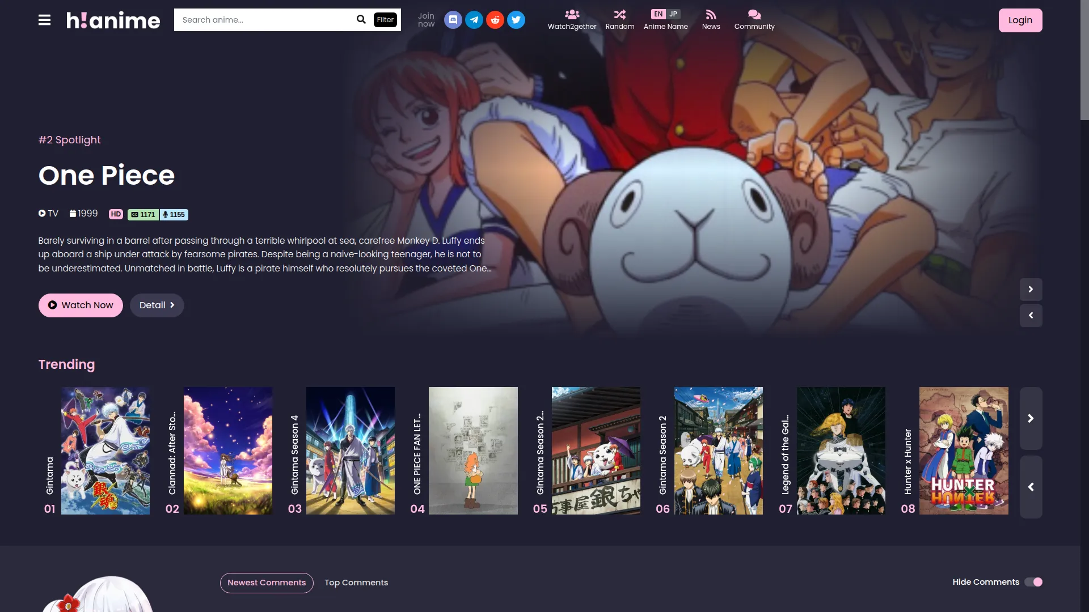Open the Telegram join link
The image size is (1089, 612).
click(x=474, y=20)
